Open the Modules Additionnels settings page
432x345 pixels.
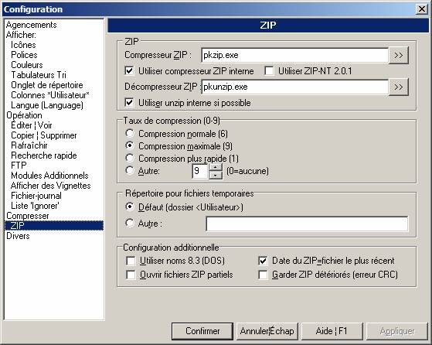[49, 176]
